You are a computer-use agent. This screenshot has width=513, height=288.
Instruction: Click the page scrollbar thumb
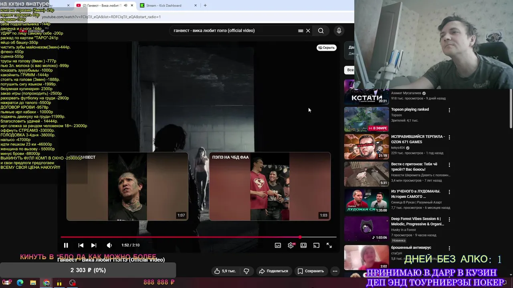(511, 108)
